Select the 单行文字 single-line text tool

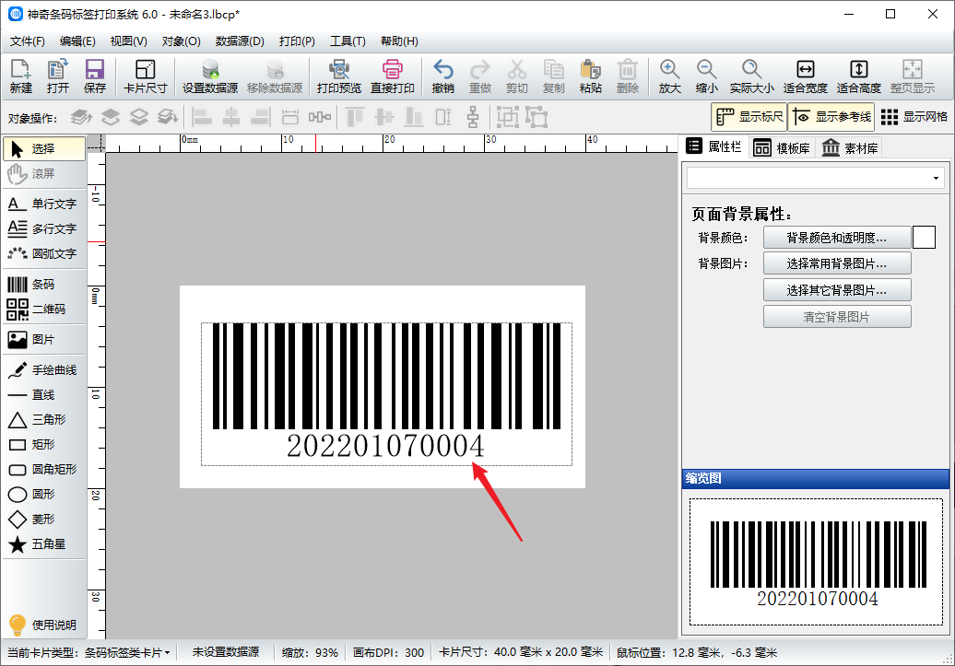point(44,204)
